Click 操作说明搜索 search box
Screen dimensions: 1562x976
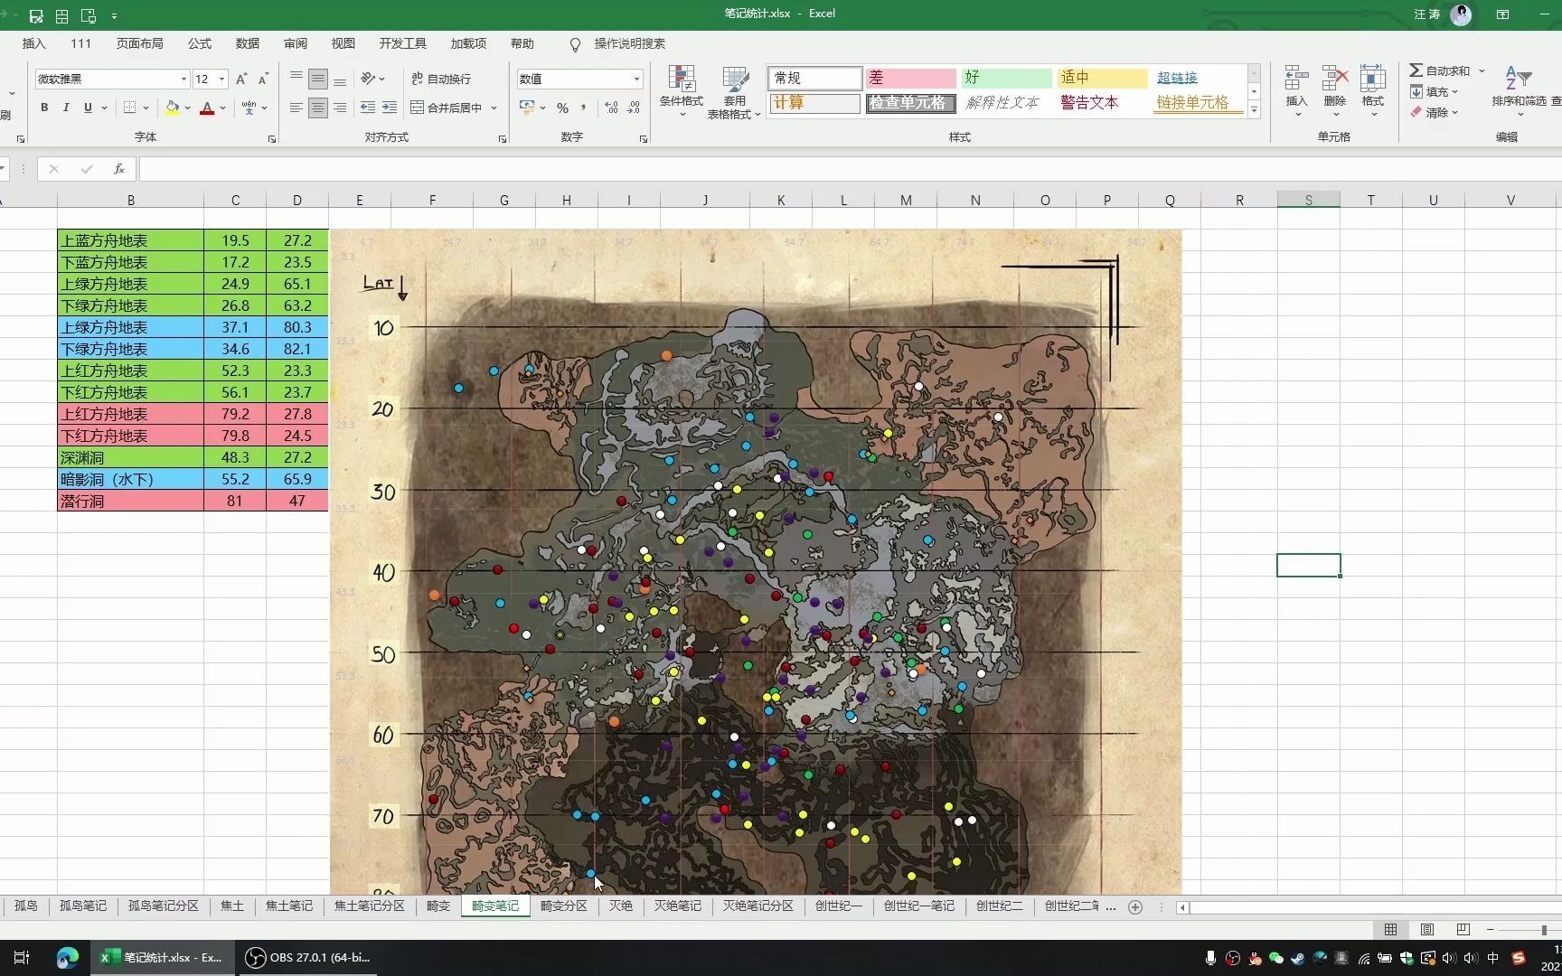(x=629, y=43)
